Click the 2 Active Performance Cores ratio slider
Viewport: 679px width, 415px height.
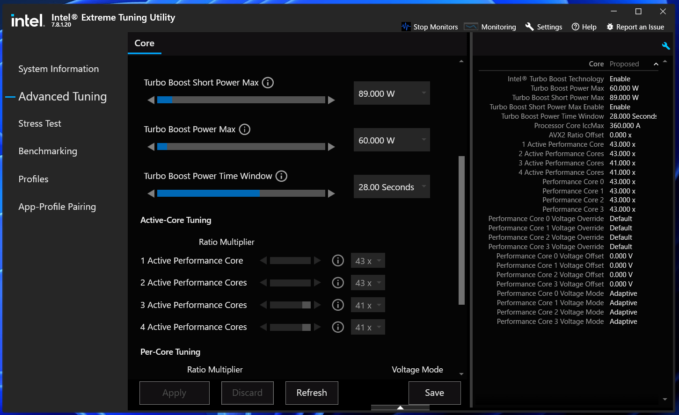290,283
